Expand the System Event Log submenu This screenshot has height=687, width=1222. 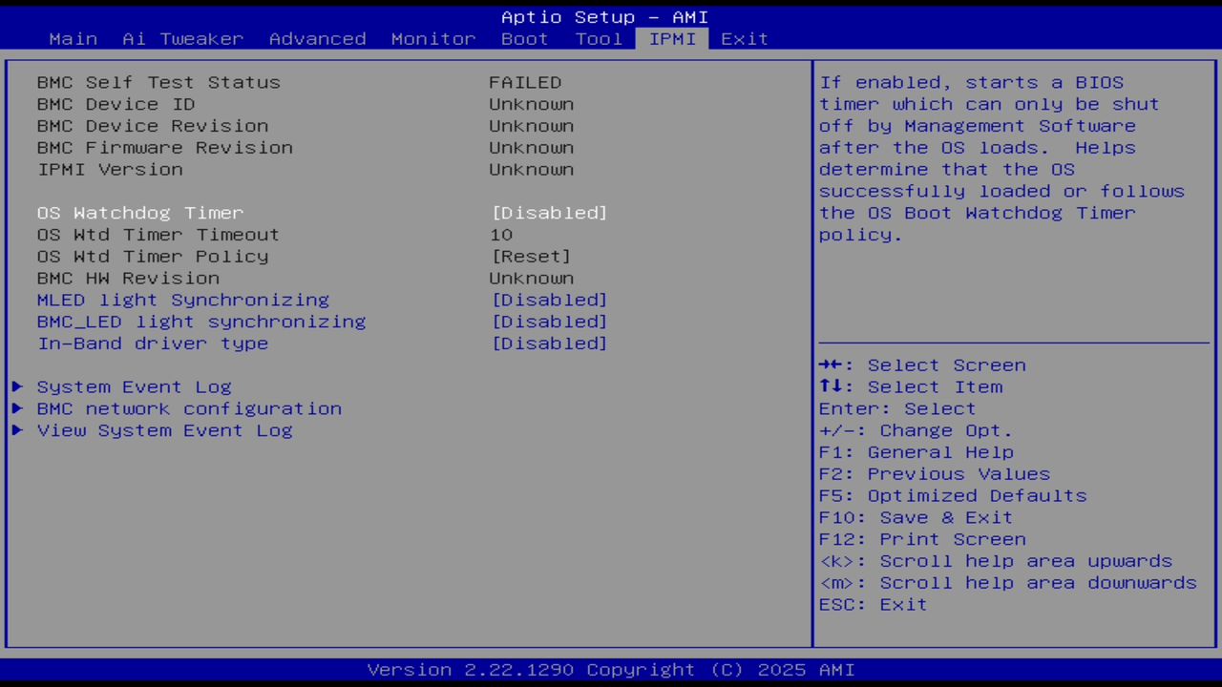click(134, 386)
